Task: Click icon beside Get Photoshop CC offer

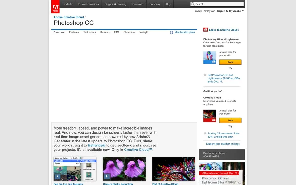Action: [x=205, y=75]
